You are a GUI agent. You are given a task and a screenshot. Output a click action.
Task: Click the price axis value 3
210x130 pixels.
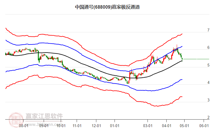point(208,100)
